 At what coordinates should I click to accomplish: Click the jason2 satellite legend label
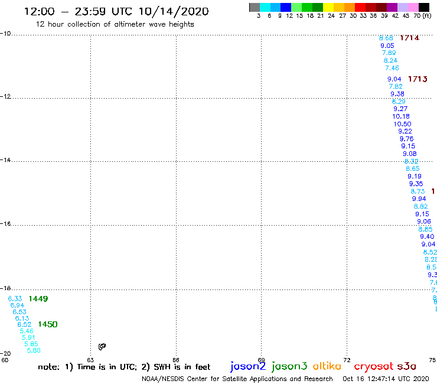pyautogui.click(x=248, y=366)
